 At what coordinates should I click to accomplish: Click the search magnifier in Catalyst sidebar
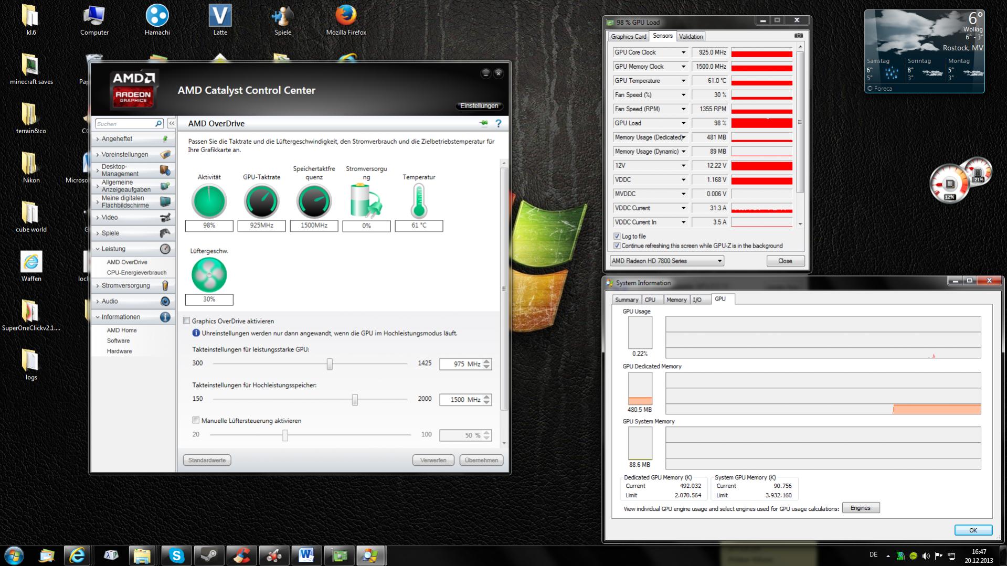click(158, 124)
